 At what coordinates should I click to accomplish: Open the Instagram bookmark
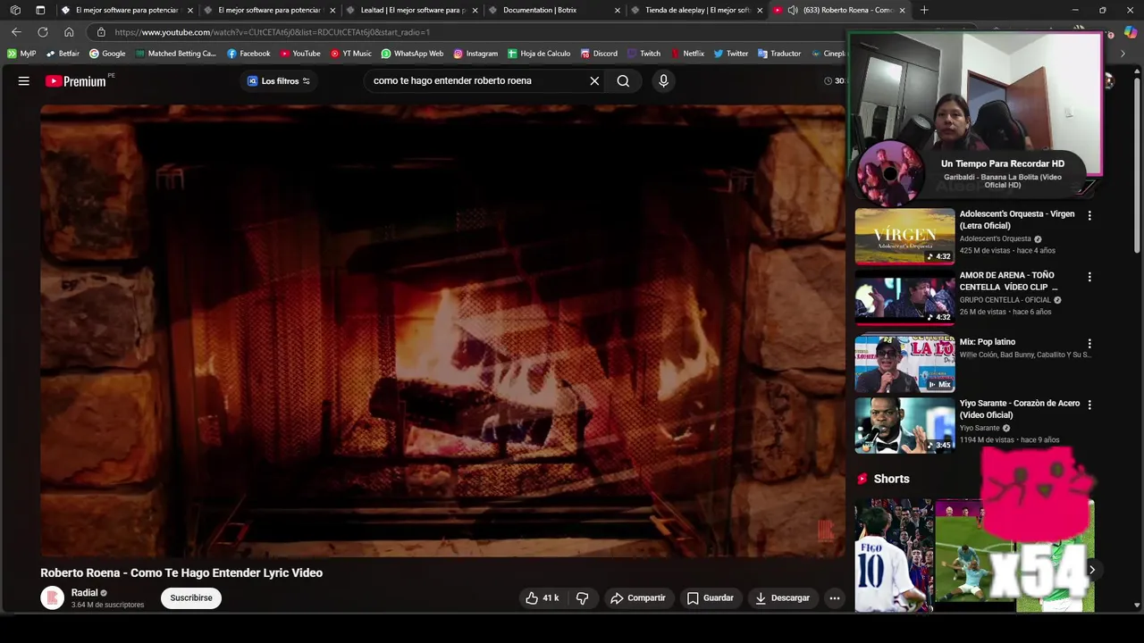pos(475,54)
